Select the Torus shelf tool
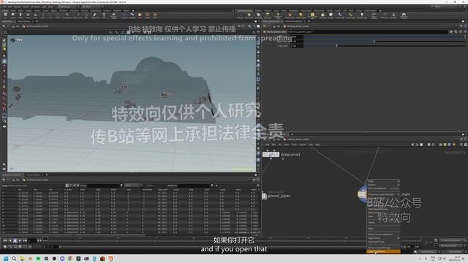Viewport: 468px width, 263px height. [28, 15]
